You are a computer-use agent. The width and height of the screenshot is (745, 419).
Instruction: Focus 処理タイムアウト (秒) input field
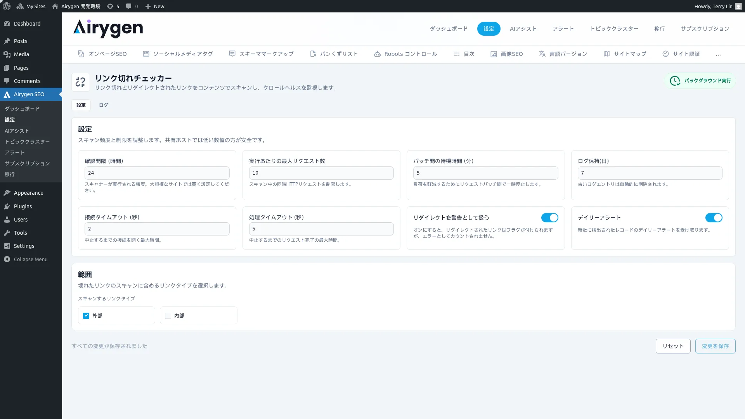321,229
